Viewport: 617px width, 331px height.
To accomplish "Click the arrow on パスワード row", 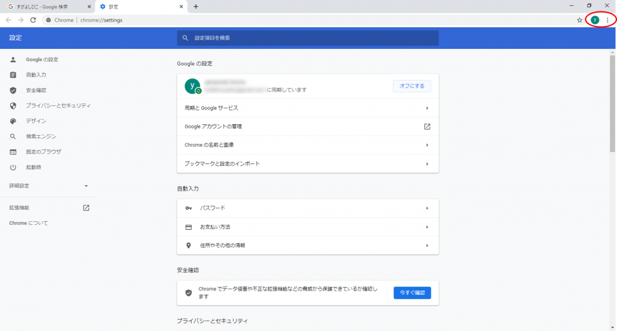I will [427, 208].
